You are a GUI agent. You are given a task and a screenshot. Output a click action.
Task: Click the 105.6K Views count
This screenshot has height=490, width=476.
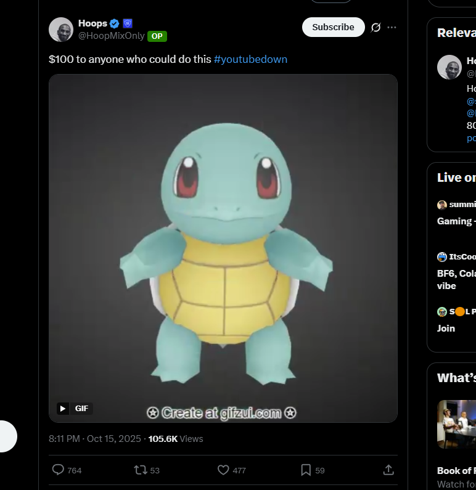coord(176,439)
